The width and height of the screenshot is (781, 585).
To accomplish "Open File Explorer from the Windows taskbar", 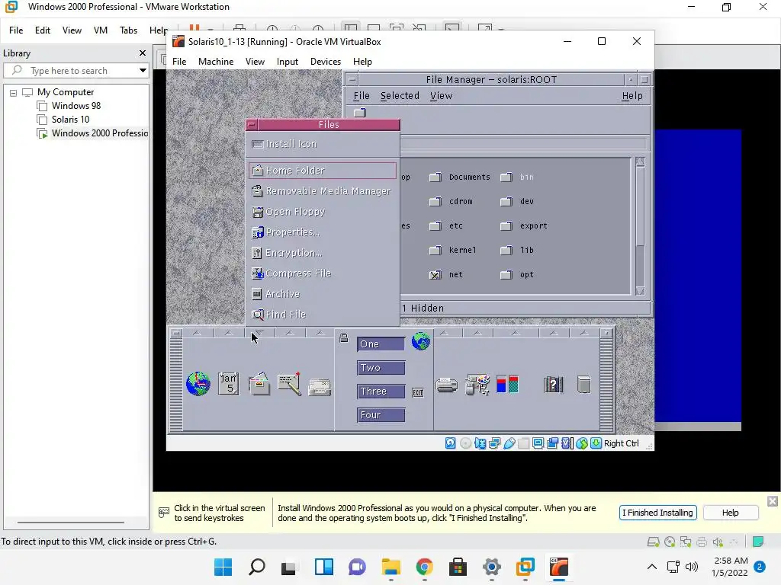I will pos(391,567).
